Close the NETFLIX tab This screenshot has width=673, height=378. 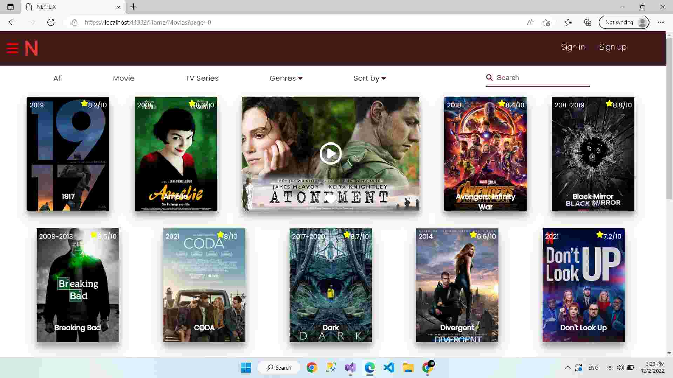point(118,7)
